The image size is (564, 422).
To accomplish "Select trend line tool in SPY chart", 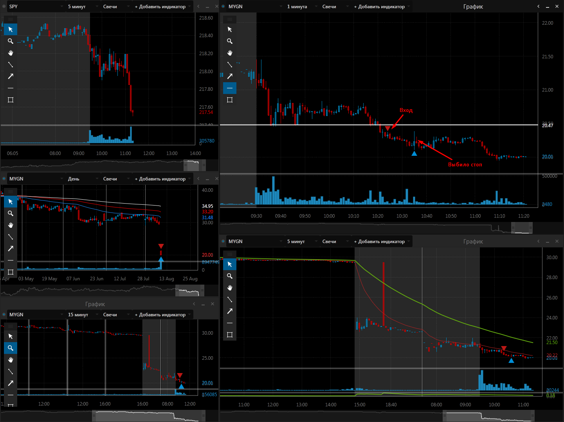I will (x=11, y=65).
